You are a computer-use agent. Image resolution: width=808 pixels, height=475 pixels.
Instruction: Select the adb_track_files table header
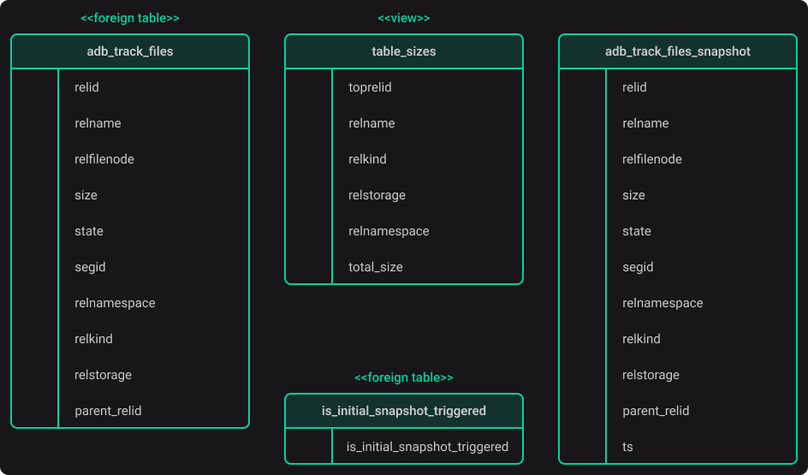pyautogui.click(x=130, y=51)
